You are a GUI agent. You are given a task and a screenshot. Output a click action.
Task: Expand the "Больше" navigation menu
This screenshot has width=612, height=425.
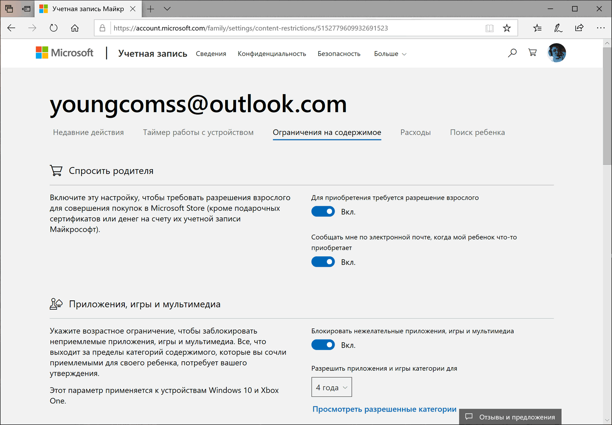[390, 54]
